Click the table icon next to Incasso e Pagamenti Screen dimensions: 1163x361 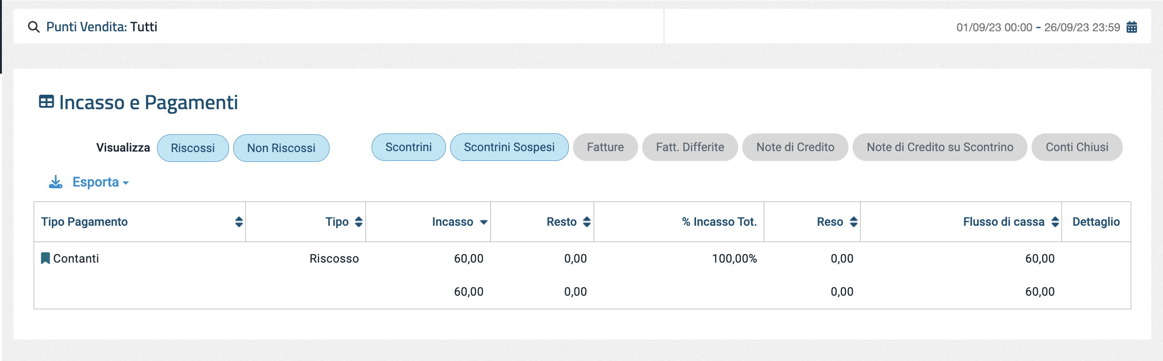click(x=46, y=102)
